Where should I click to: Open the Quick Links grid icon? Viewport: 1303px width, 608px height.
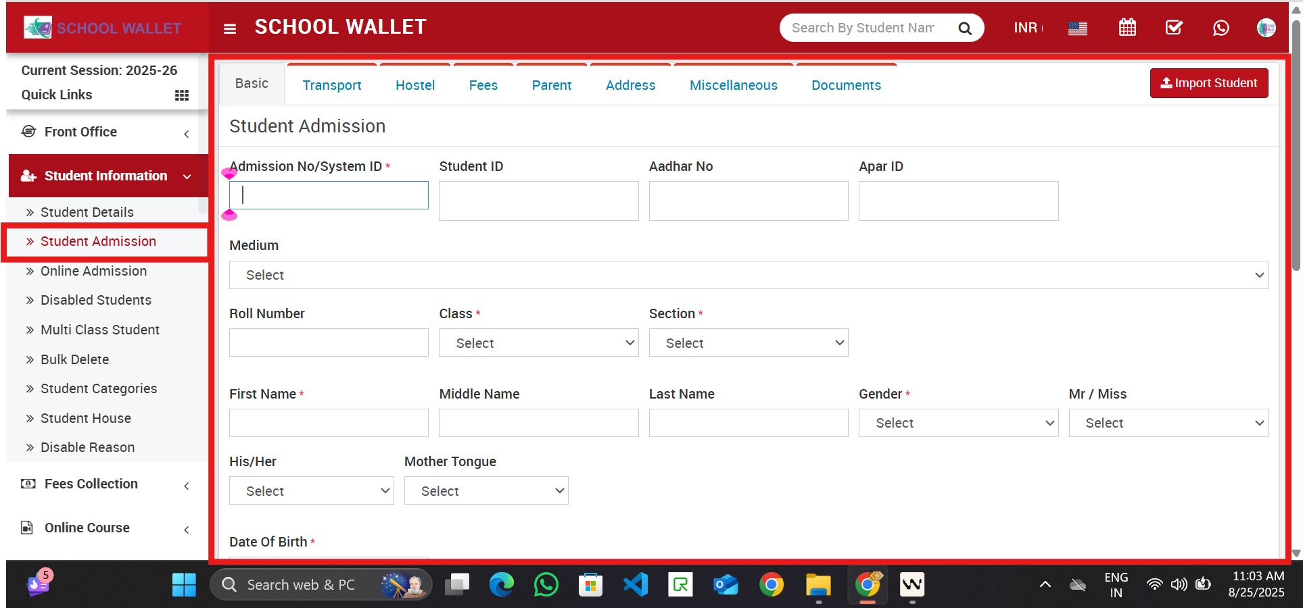pyautogui.click(x=182, y=95)
